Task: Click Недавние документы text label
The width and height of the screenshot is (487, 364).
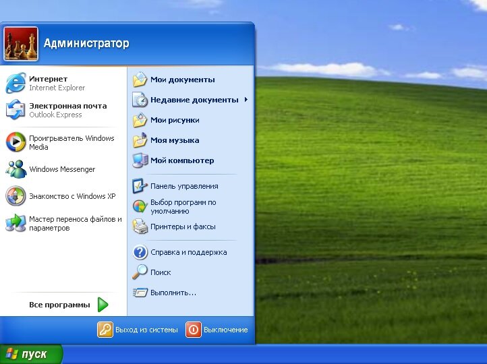Action: pyautogui.click(x=194, y=100)
